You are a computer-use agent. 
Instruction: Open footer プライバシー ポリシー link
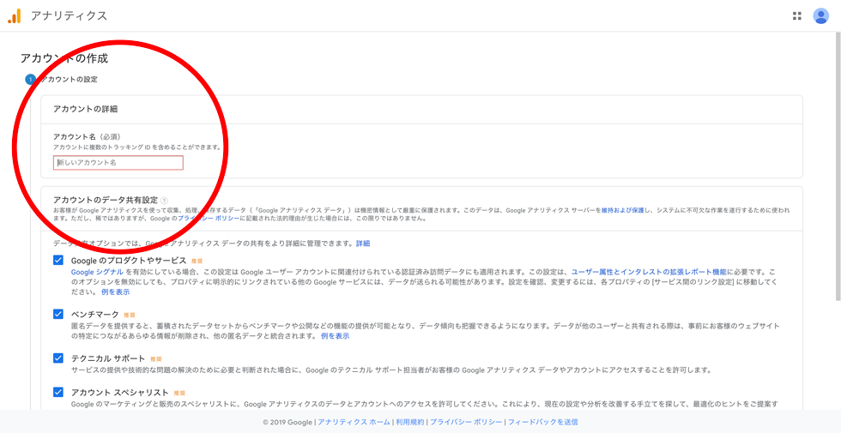466,422
